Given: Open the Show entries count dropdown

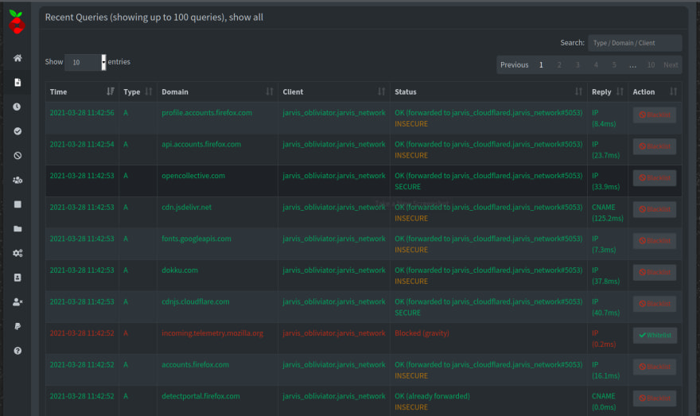Looking at the screenshot, I should pos(86,62).
